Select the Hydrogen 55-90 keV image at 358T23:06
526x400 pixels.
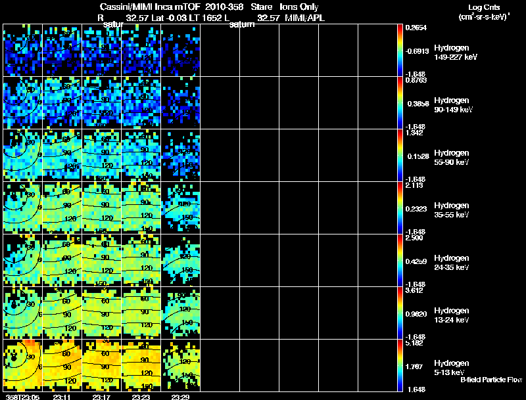pyautogui.click(x=23, y=156)
